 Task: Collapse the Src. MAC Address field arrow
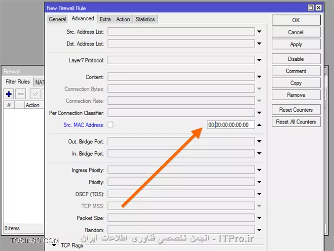tap(259, 125)
